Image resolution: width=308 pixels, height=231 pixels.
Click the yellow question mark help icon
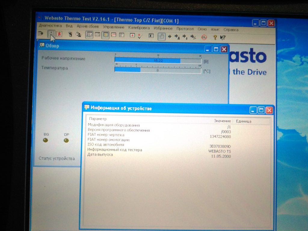point(215,37)
